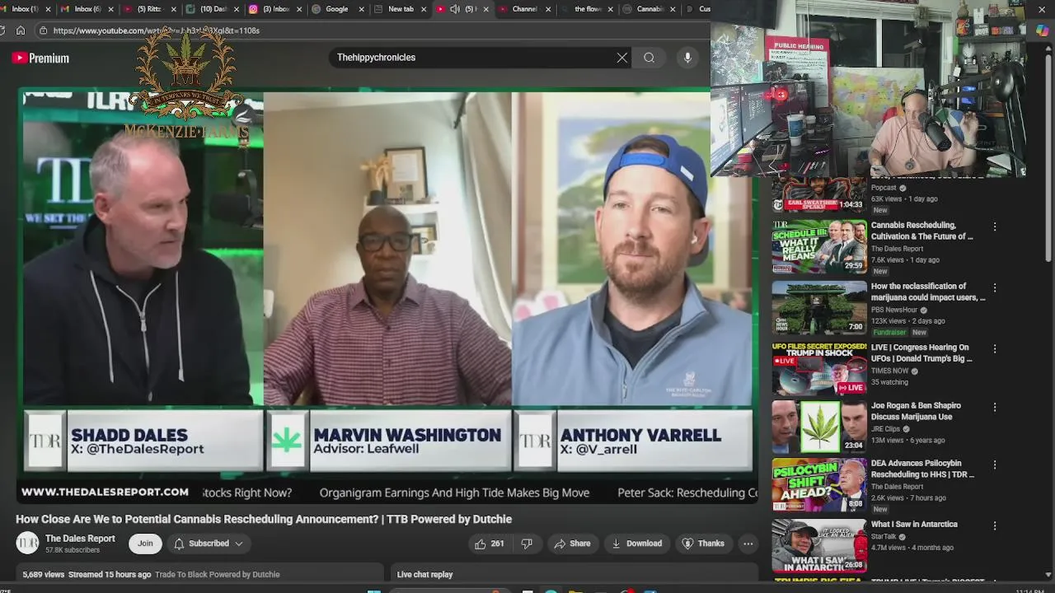Open options menu for DEA Advances Psilocybin video
This screenshot has height=593, width=1055.
click(995, 465)
